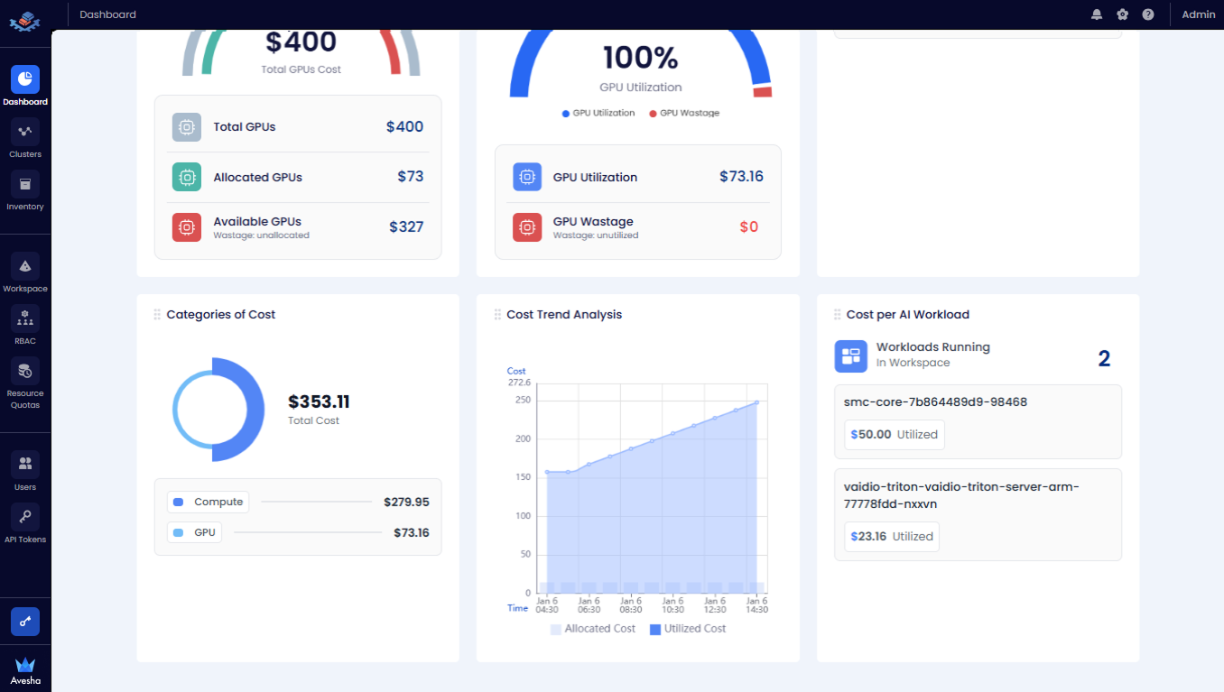Select the RBAC sidebar icon
1224x692 pixels.
(25, 319)
